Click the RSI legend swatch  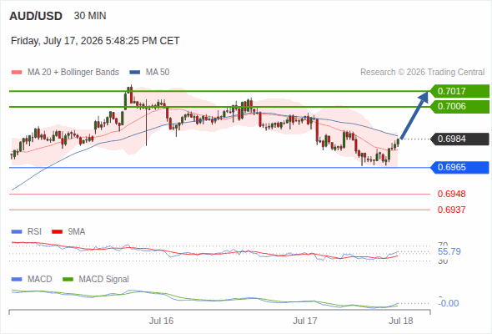(x=17, y=232)
